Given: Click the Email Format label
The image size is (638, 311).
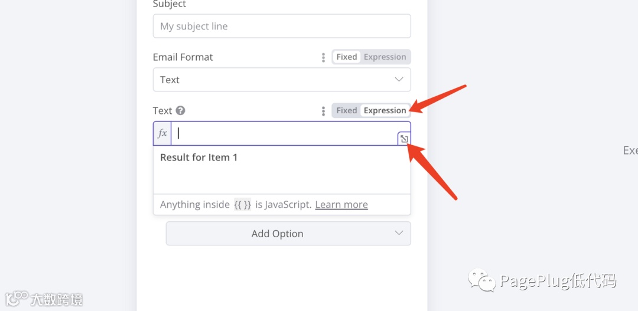Looking at the screenshot, I should (183, 57).
